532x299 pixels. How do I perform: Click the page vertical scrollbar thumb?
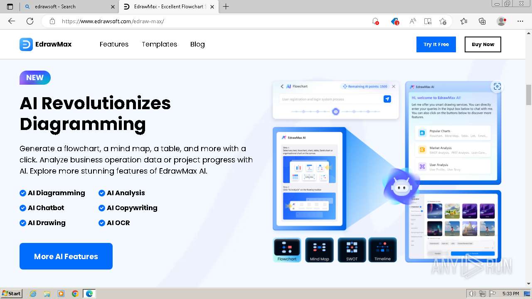pos(529,95)
